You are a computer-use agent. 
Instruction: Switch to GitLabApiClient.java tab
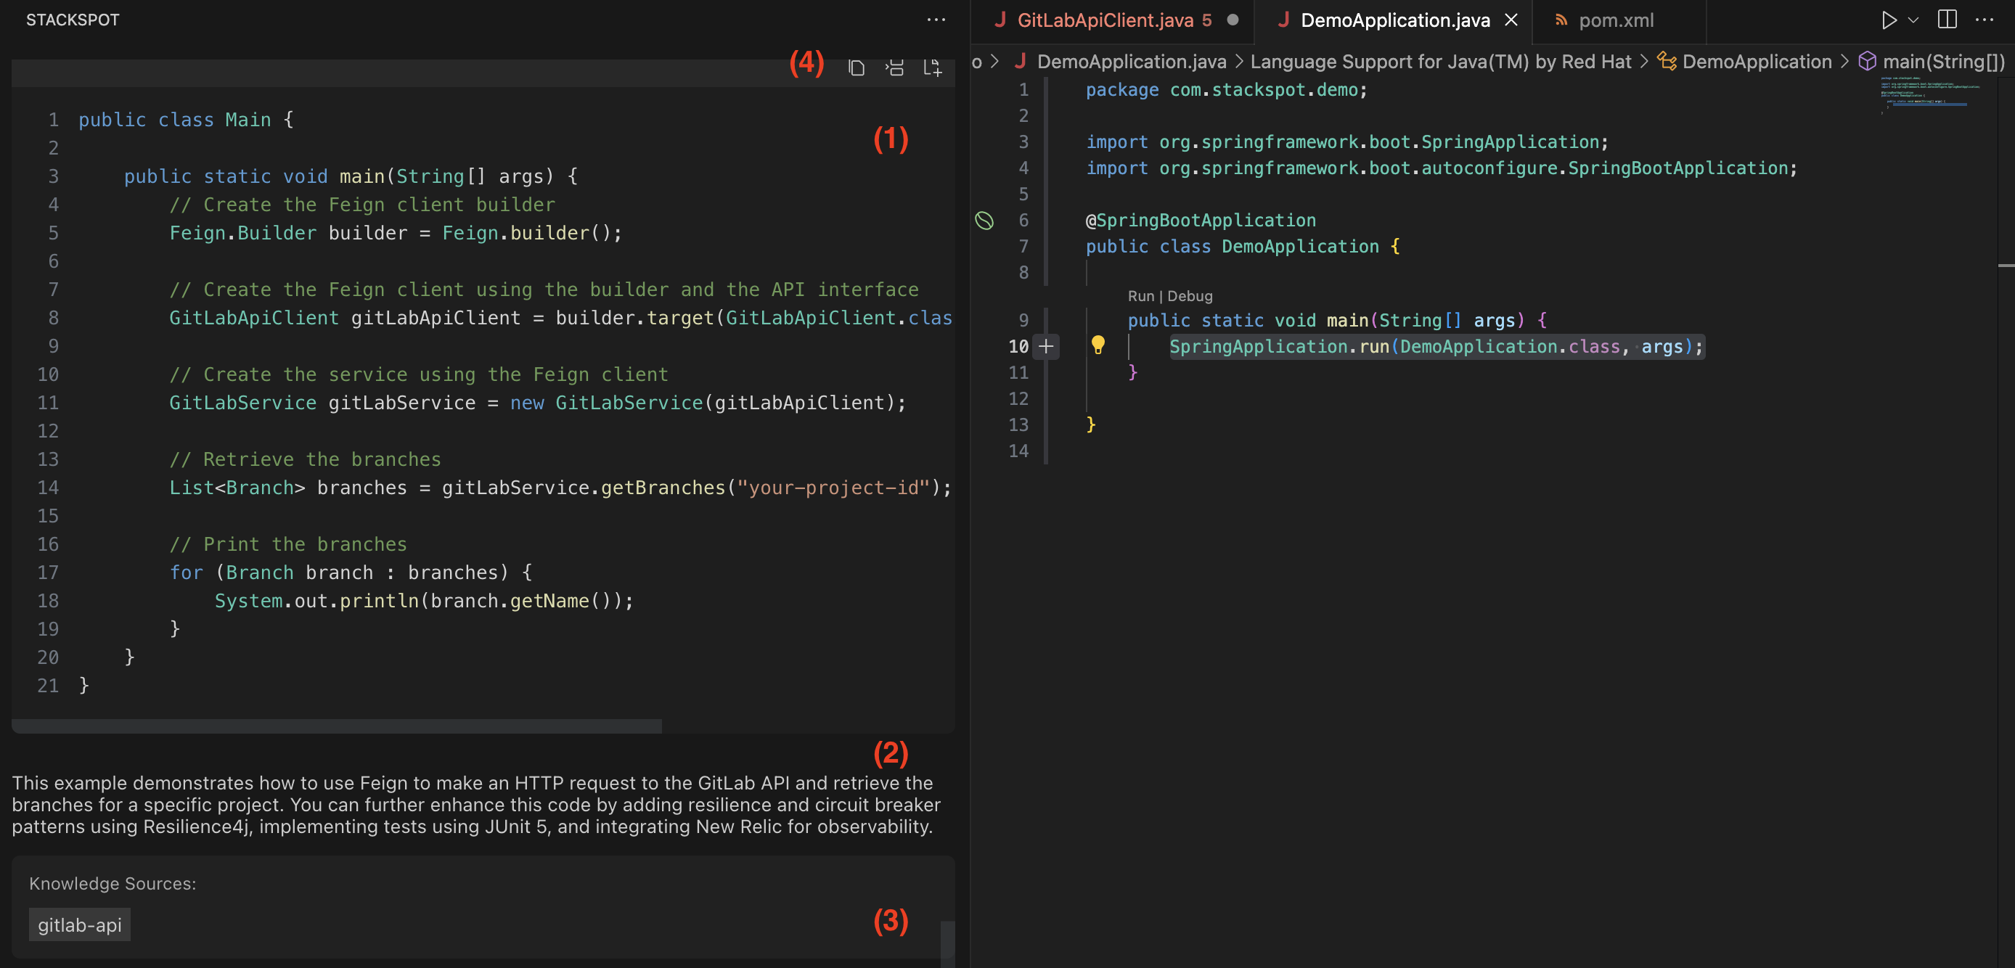pyautogui.click(x=1113, y=20)
